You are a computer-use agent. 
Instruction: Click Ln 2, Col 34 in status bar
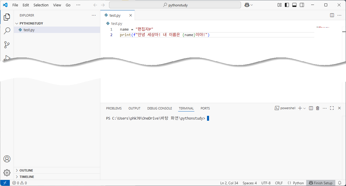pyautogui.click(x=229, y=183)
